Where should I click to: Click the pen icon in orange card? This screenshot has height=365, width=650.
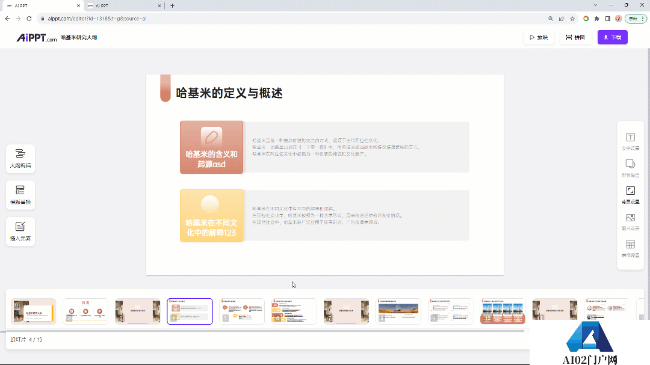tap(211, 136)
